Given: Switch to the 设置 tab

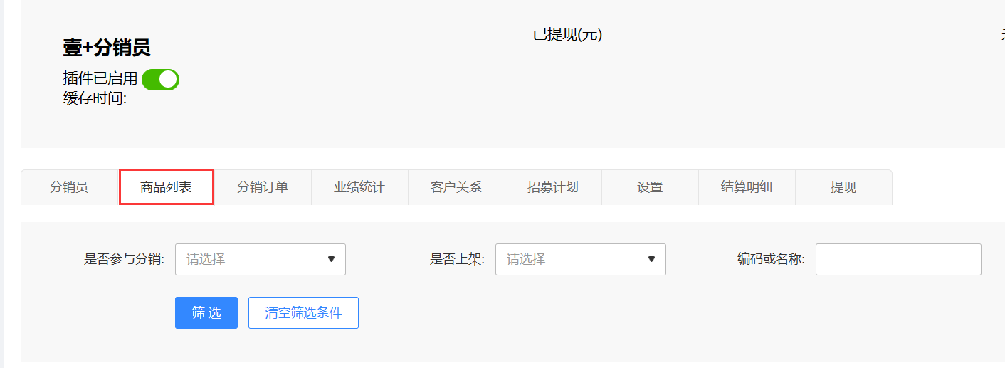Looking at the screenshot, I should [x=650, y=188].
